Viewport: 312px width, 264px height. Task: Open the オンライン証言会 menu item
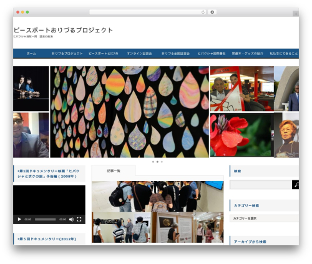click(x=139, y=54)
